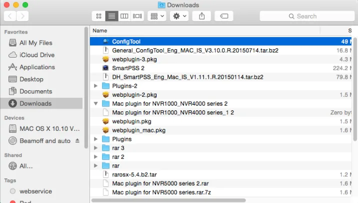The height and width of the screenshot is (203, 358).
Task: Sort by the Name column header
Action: tap(100, 31)
